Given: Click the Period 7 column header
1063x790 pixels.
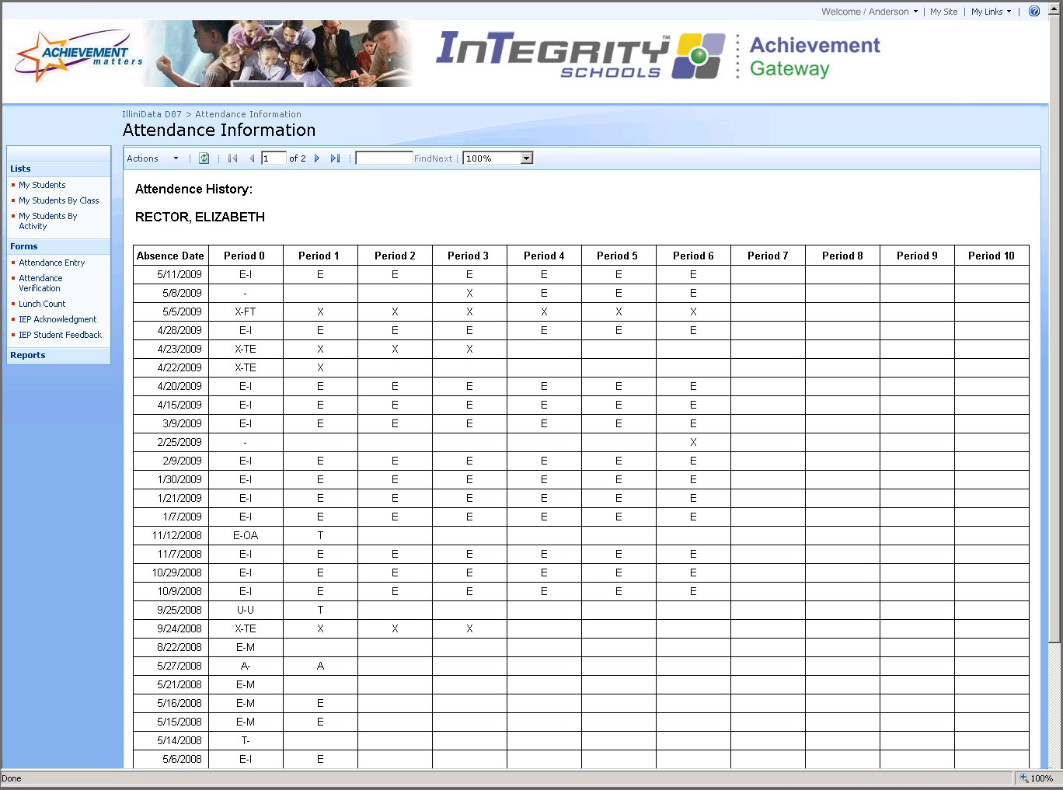Looking at the screenshot, I should tap(768, 256).
